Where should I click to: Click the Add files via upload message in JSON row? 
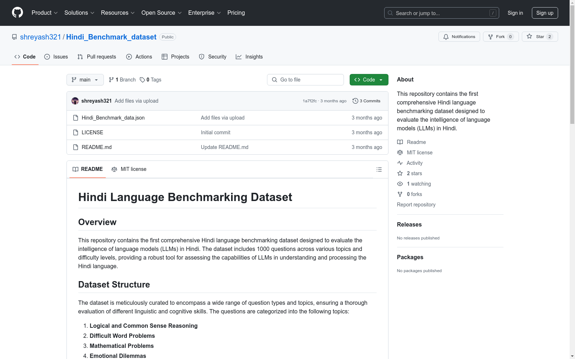point(222,118)
